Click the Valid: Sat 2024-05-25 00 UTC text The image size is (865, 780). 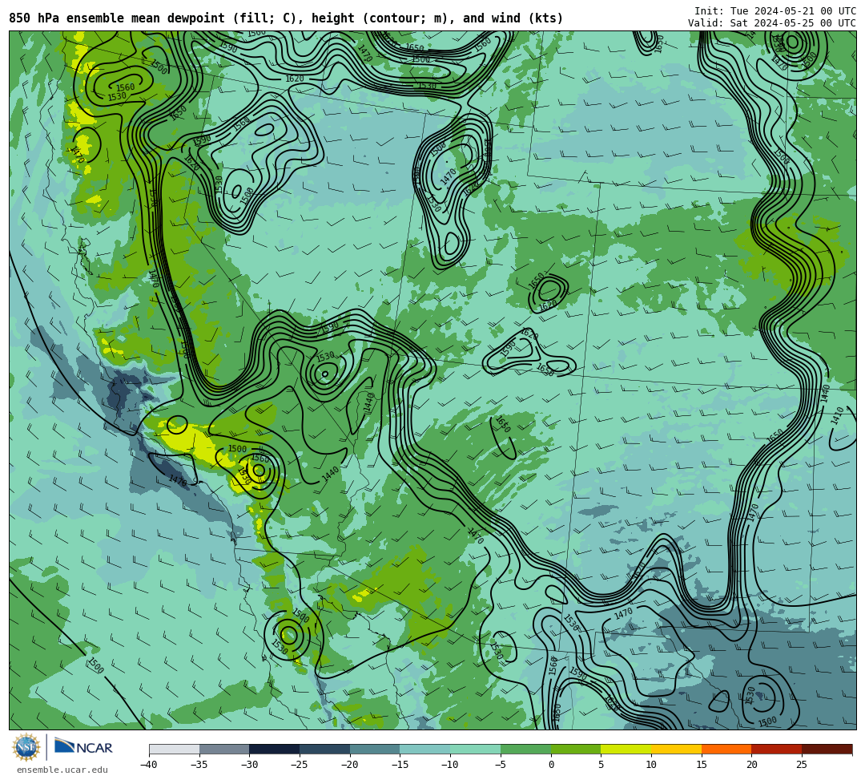pos(772,23)
